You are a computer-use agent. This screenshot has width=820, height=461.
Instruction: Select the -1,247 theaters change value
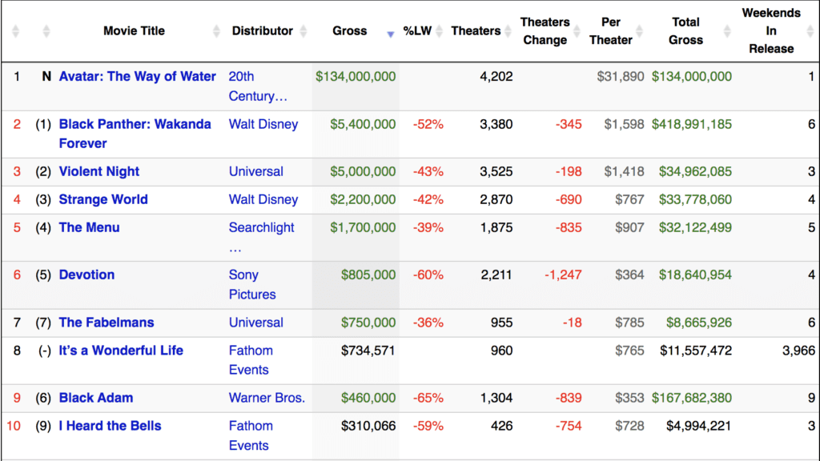[x=563, y=275]
